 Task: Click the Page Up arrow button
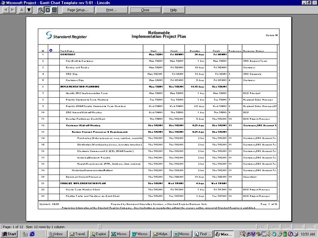(x=22, y=10)
